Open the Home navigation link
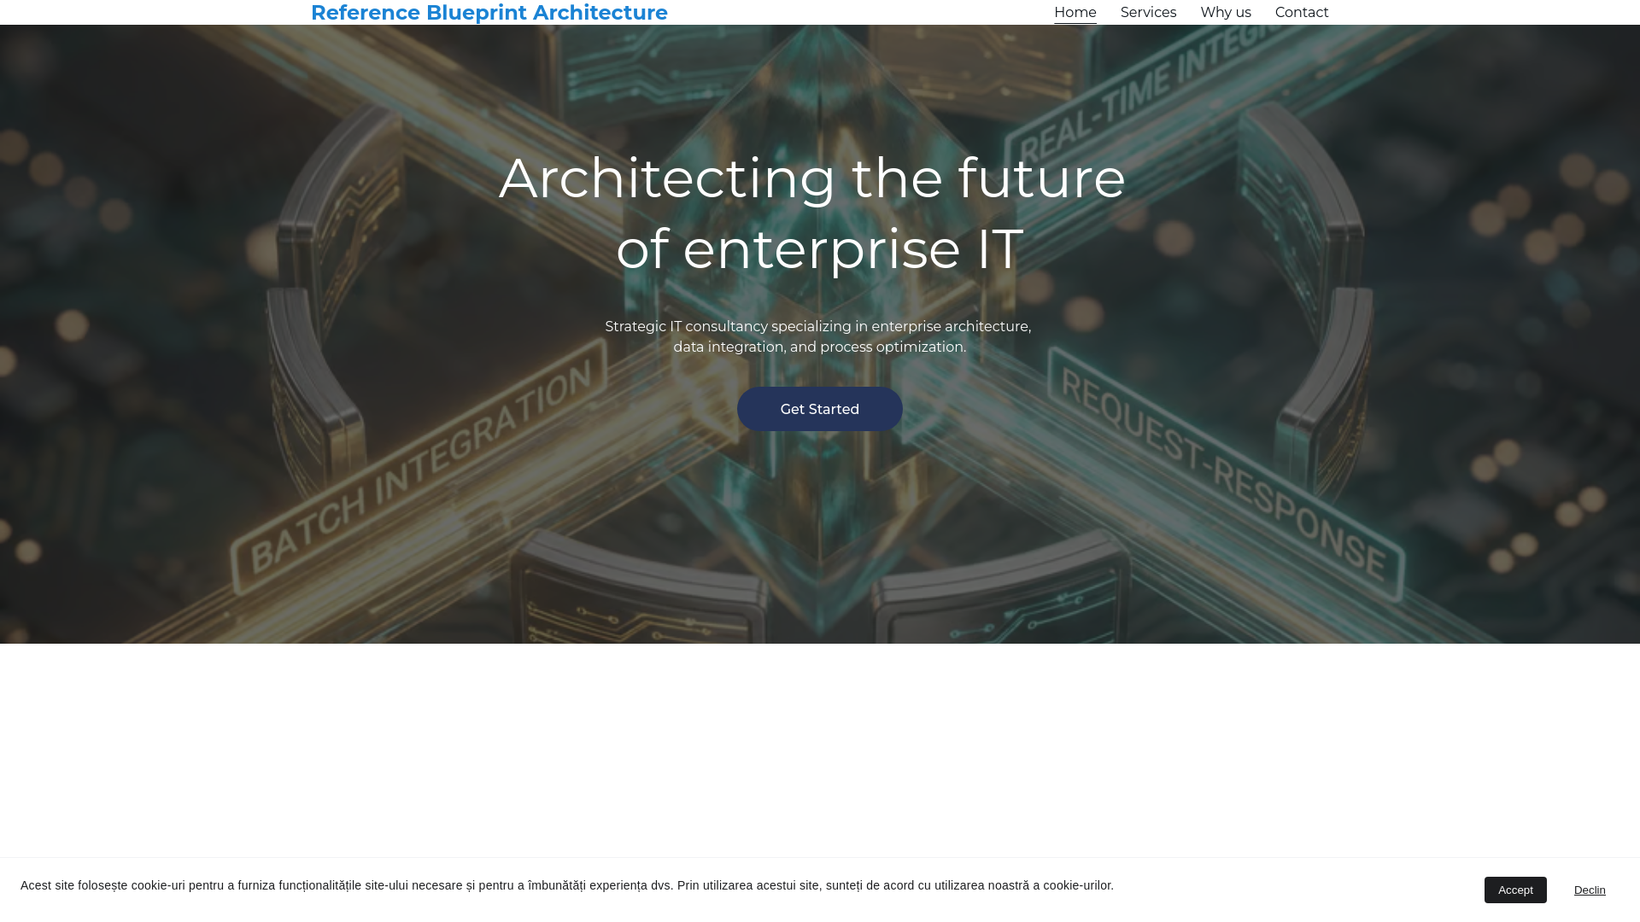 coord(1075,12)
